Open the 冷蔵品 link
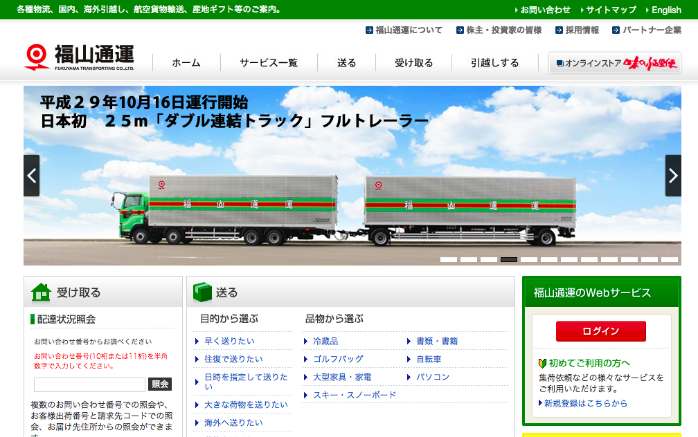698x437 pixels. coord(325,341)
